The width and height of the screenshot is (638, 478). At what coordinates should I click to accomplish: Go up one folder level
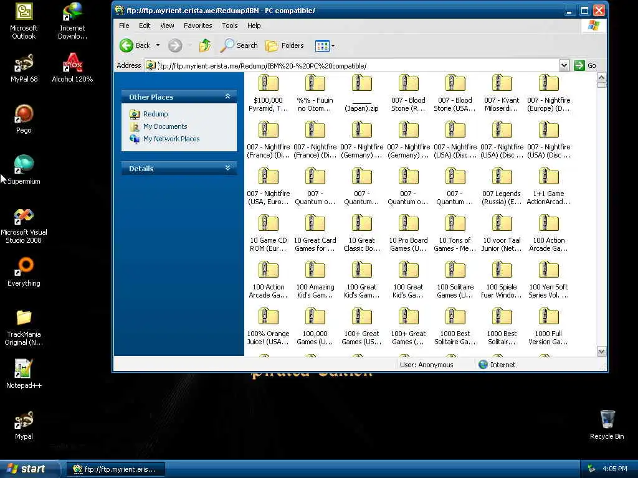(x=205, y=45)
